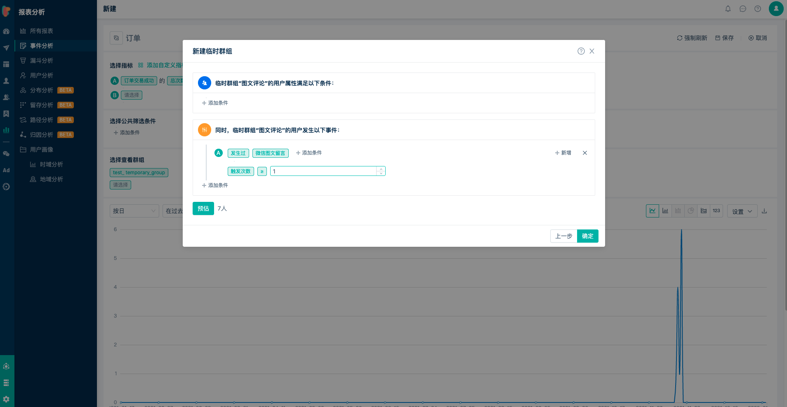
Task: Open 漏斗分析 in the sidebar
Action: (x=42, y=61)
